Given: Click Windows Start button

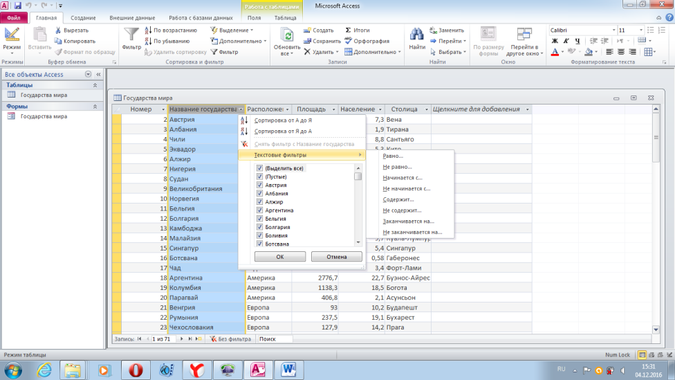Looking at the screenshot, I should click(13, 370).
